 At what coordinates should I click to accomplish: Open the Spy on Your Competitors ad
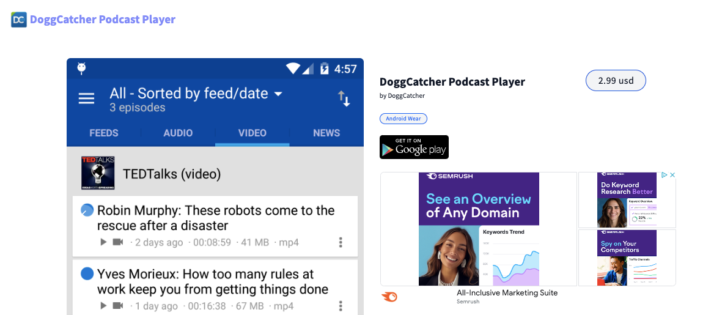click(627, 258)
